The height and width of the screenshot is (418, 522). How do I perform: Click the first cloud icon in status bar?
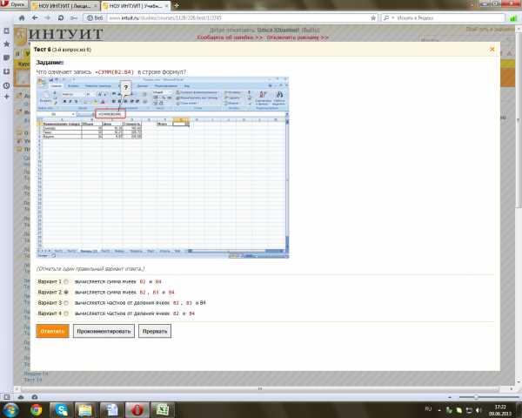(x=21, y=397)
